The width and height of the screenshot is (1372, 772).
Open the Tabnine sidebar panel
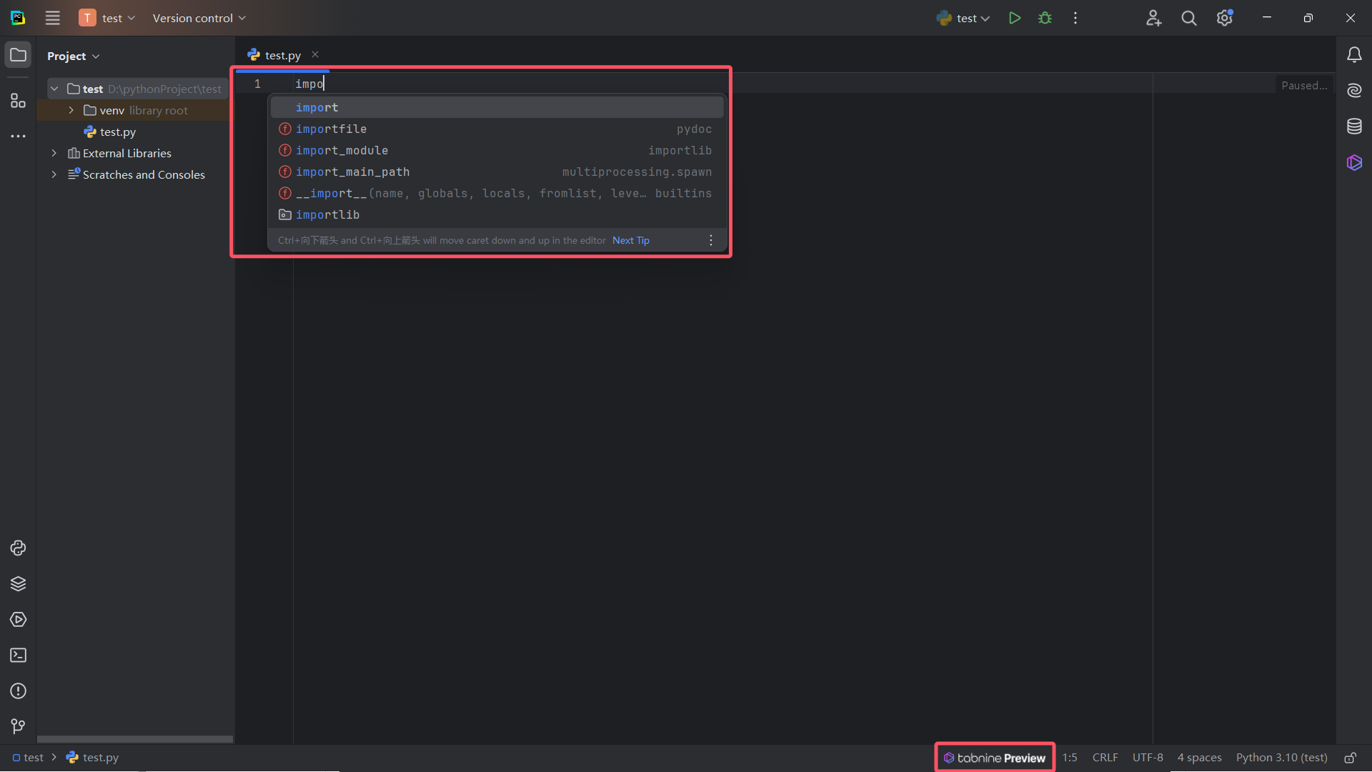coord(1354,162)
